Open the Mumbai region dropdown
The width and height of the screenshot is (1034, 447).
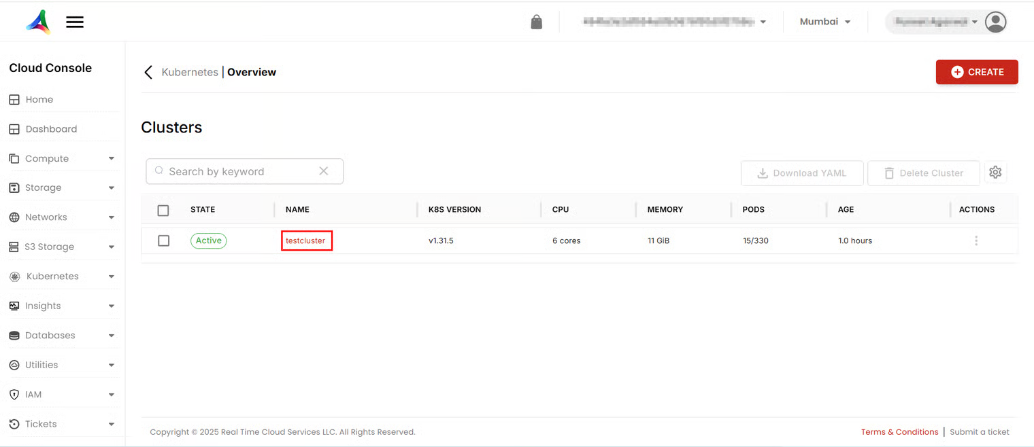[x=825, y=22]
